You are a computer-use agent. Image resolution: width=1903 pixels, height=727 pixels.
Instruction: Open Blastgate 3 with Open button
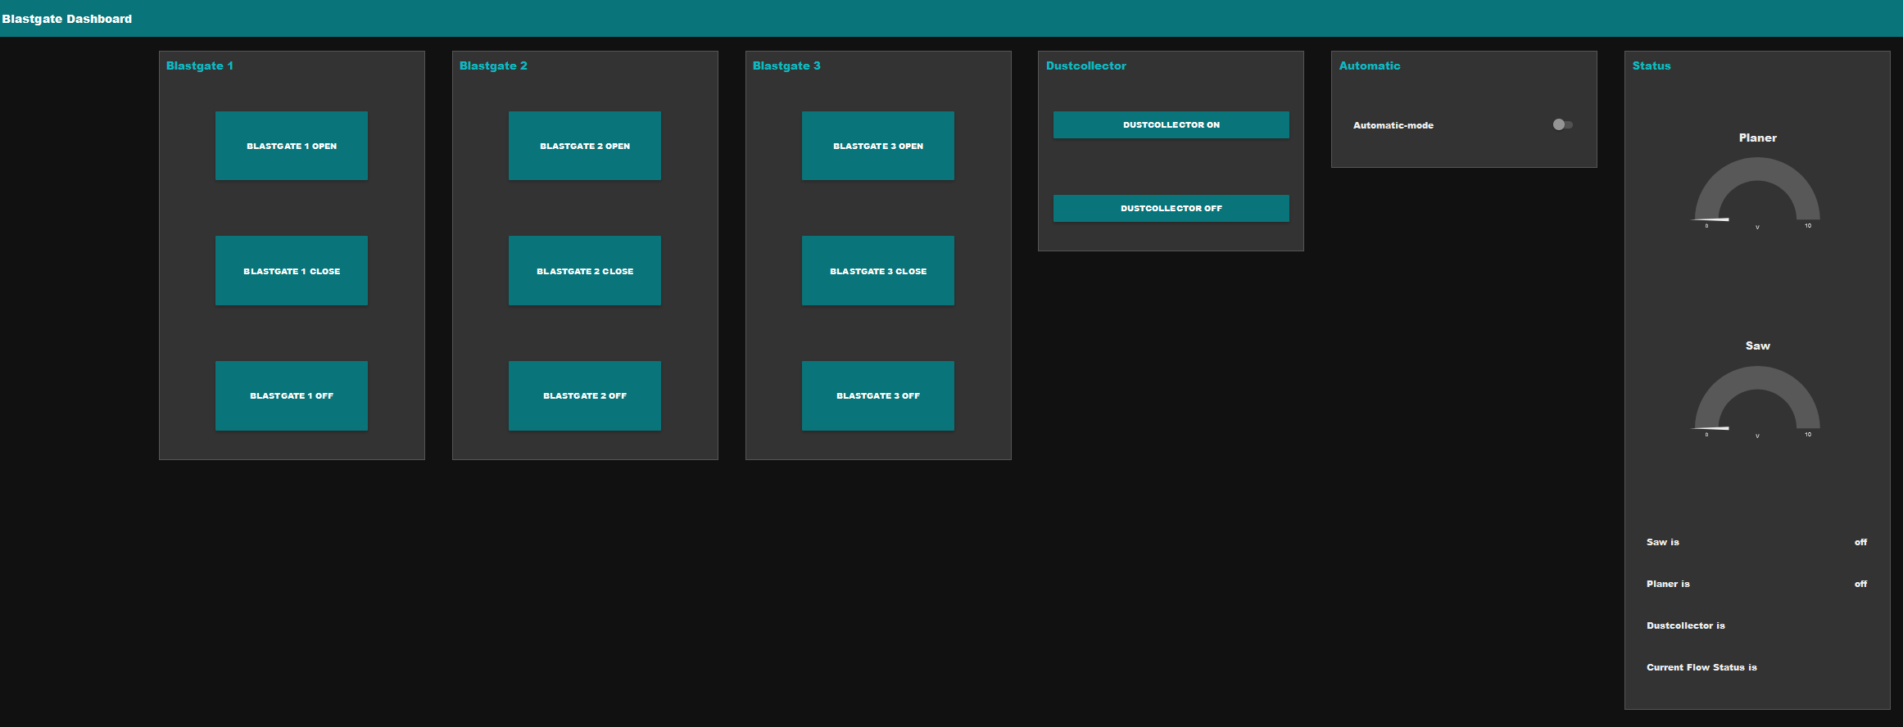[878, 146]
